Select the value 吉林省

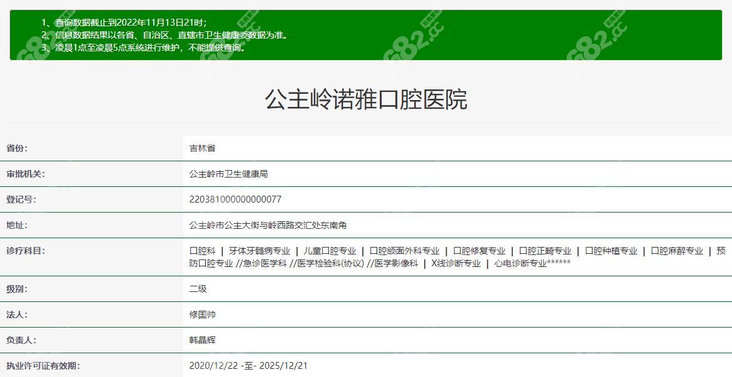pyautogui.click(x=202, y=148)
